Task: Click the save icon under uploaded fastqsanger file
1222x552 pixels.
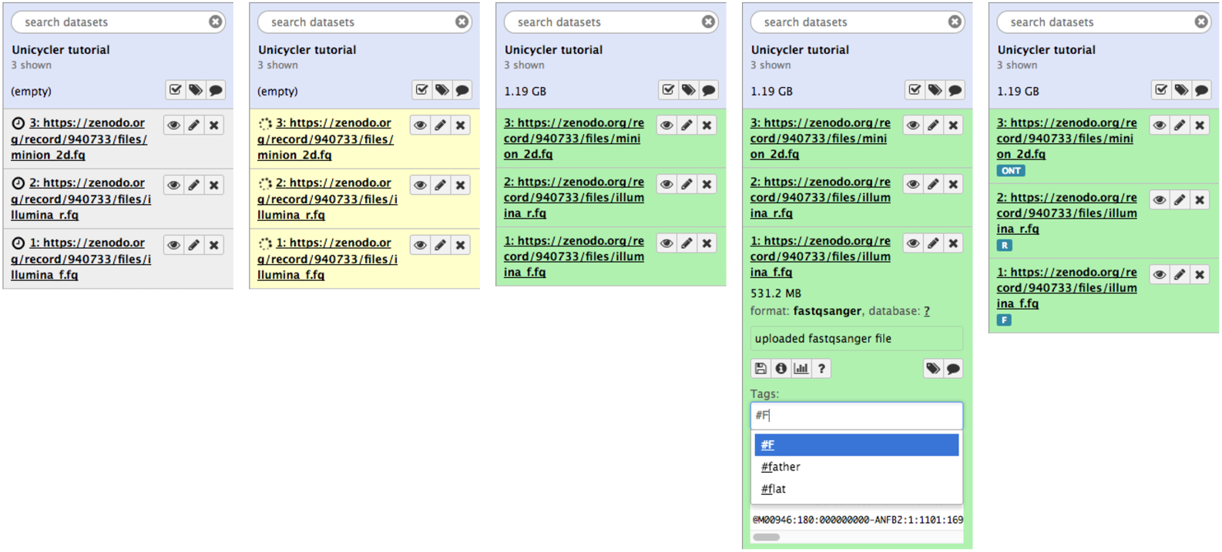Action: (x=760, y=369)
